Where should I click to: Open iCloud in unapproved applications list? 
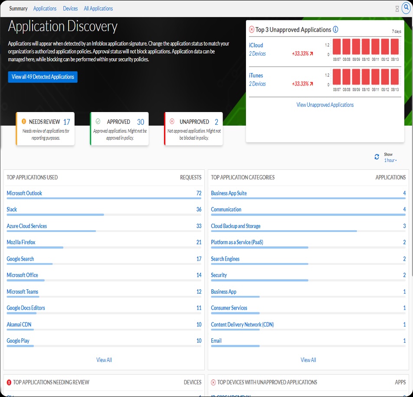(x=256, y=45)
